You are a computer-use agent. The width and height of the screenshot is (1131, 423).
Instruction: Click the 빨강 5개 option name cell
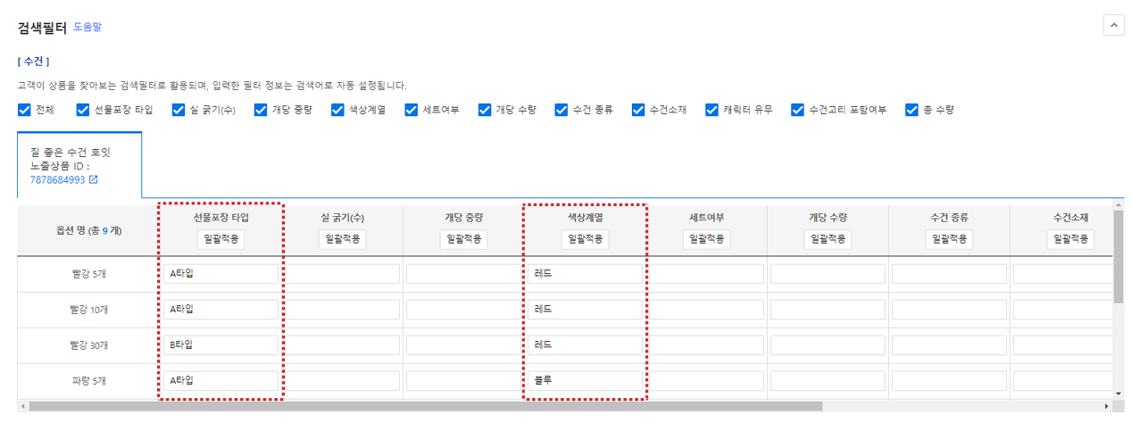pos(88,274)
